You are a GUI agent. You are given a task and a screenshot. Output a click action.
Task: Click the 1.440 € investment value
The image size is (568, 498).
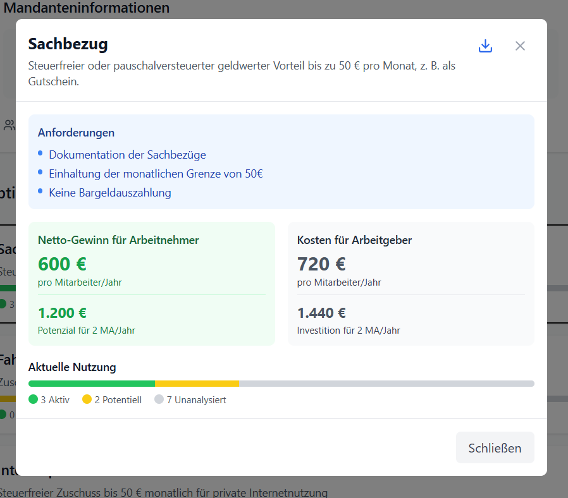tap(321, 313)
